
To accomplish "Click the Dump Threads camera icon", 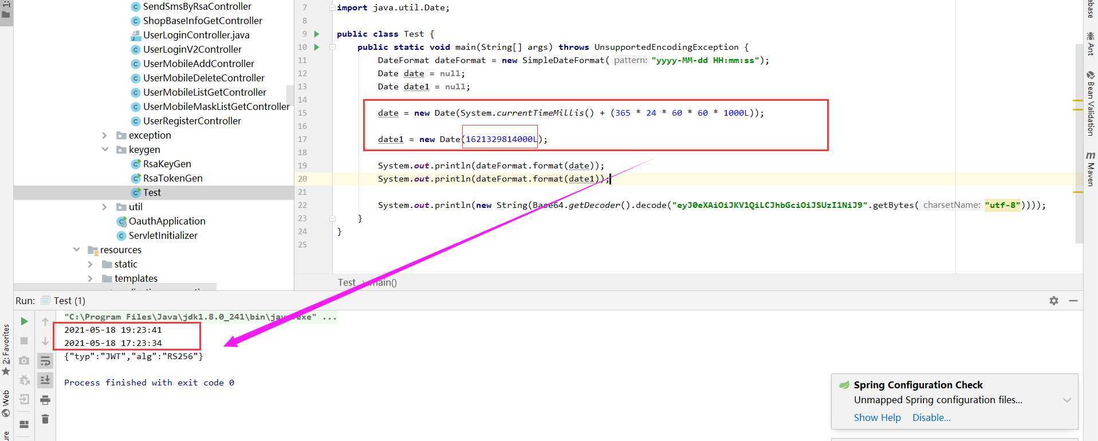I will pos(24,360).
